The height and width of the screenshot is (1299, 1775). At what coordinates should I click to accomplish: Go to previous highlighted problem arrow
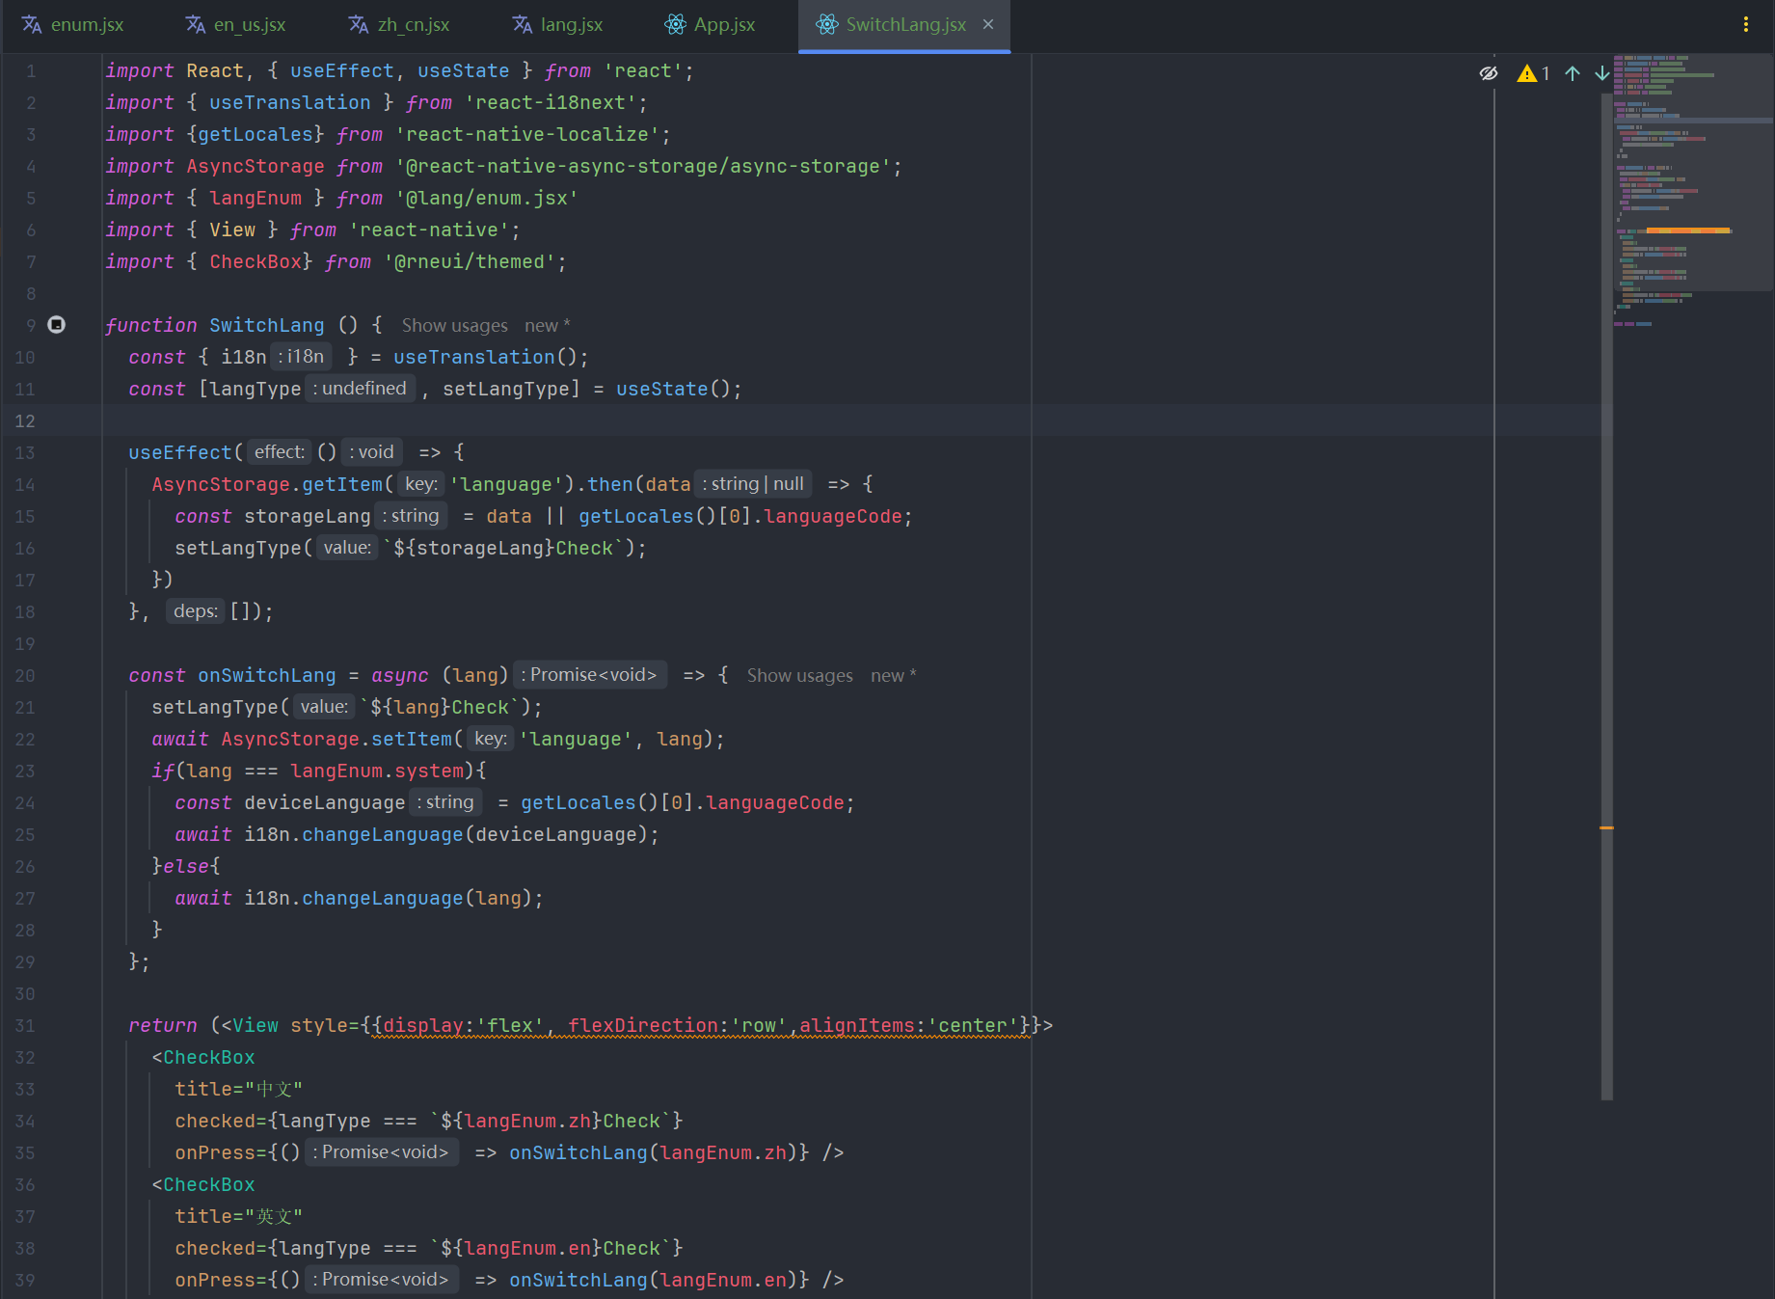[x=1573, y=73]
